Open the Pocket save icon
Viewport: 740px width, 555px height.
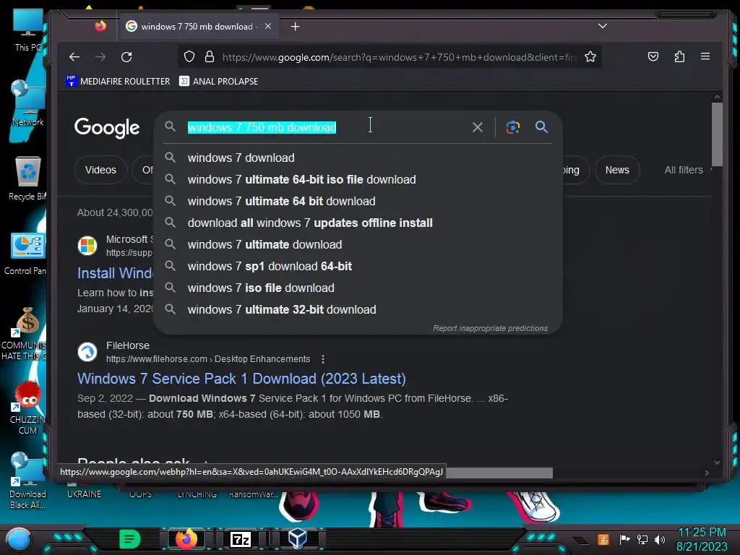[653, 56]
